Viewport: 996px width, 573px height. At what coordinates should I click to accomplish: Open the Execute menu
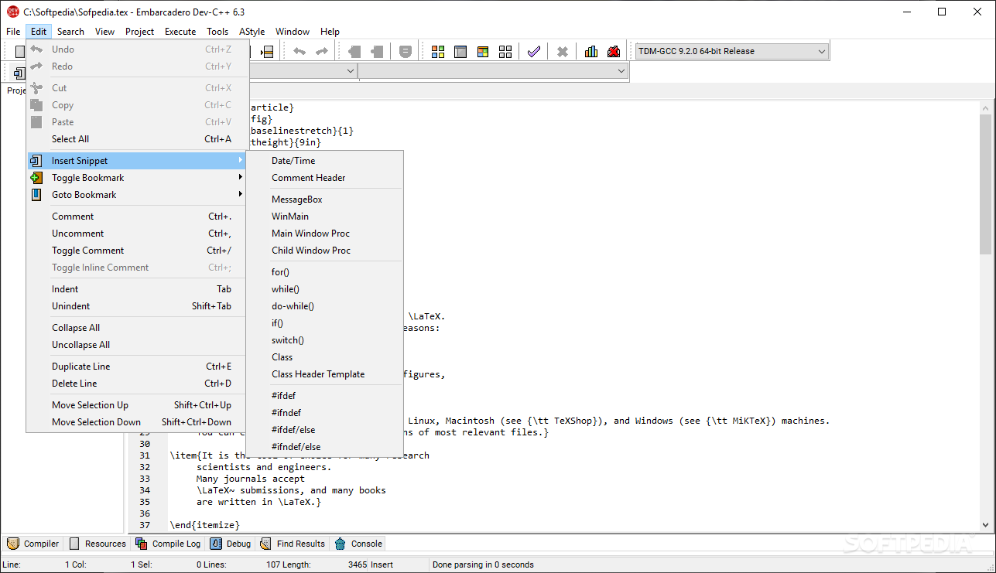pyautogui.click(x=180, y=32)
